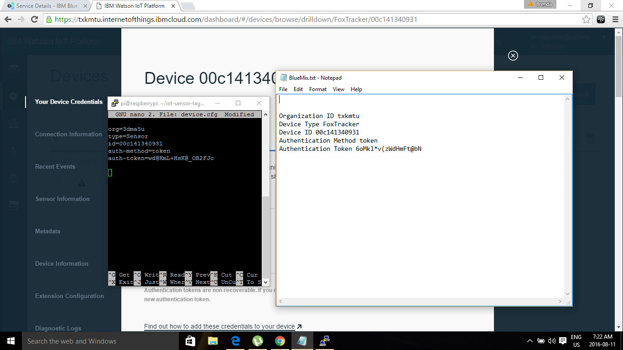Click the 'Authentication Token' line in Notepad
Screen dimensions: 623x350
coord(350,149)
